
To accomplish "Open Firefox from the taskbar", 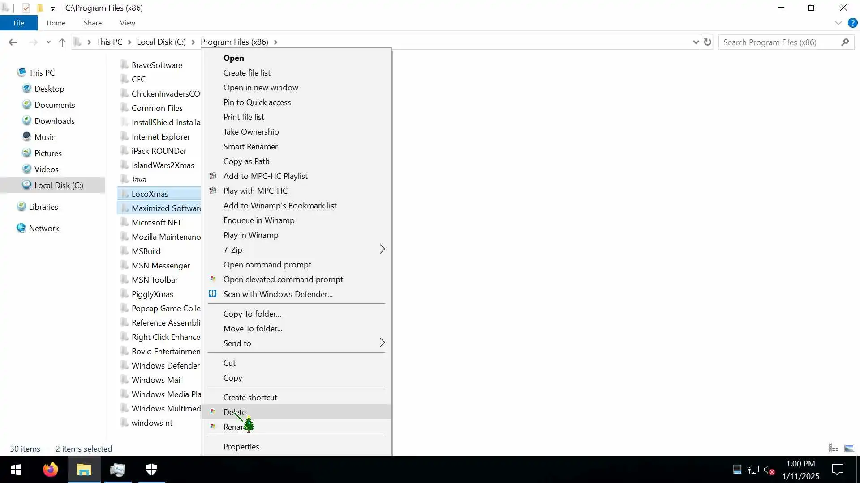I will [51, 470].
